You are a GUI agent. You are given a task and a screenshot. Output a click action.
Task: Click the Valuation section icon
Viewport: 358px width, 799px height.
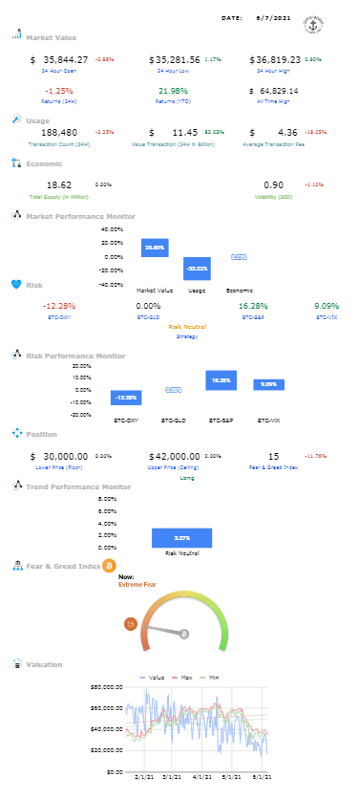pos(17,664)
